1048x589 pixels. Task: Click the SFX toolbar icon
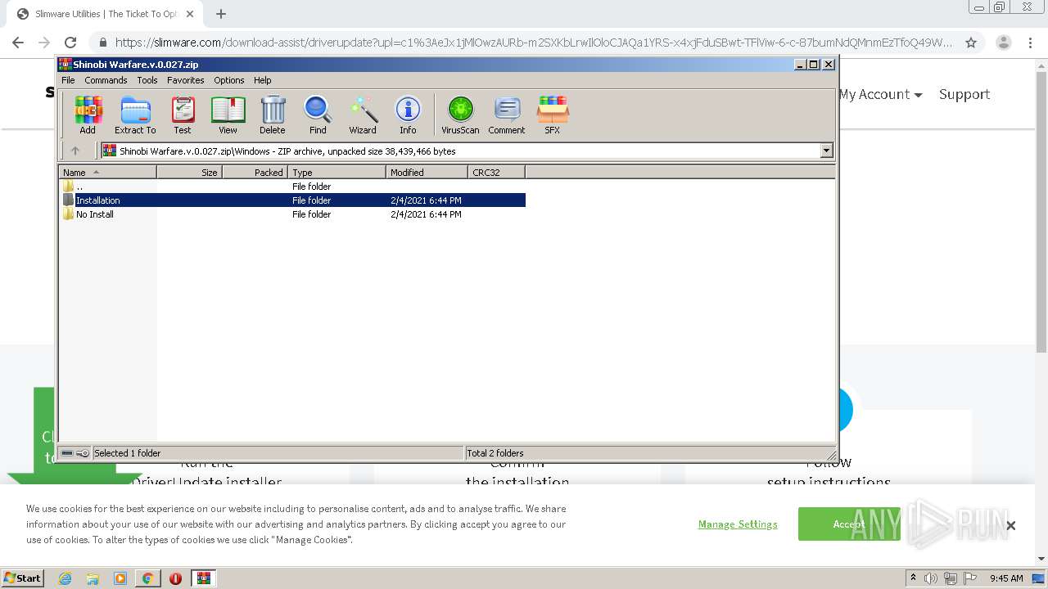point(553,115)
